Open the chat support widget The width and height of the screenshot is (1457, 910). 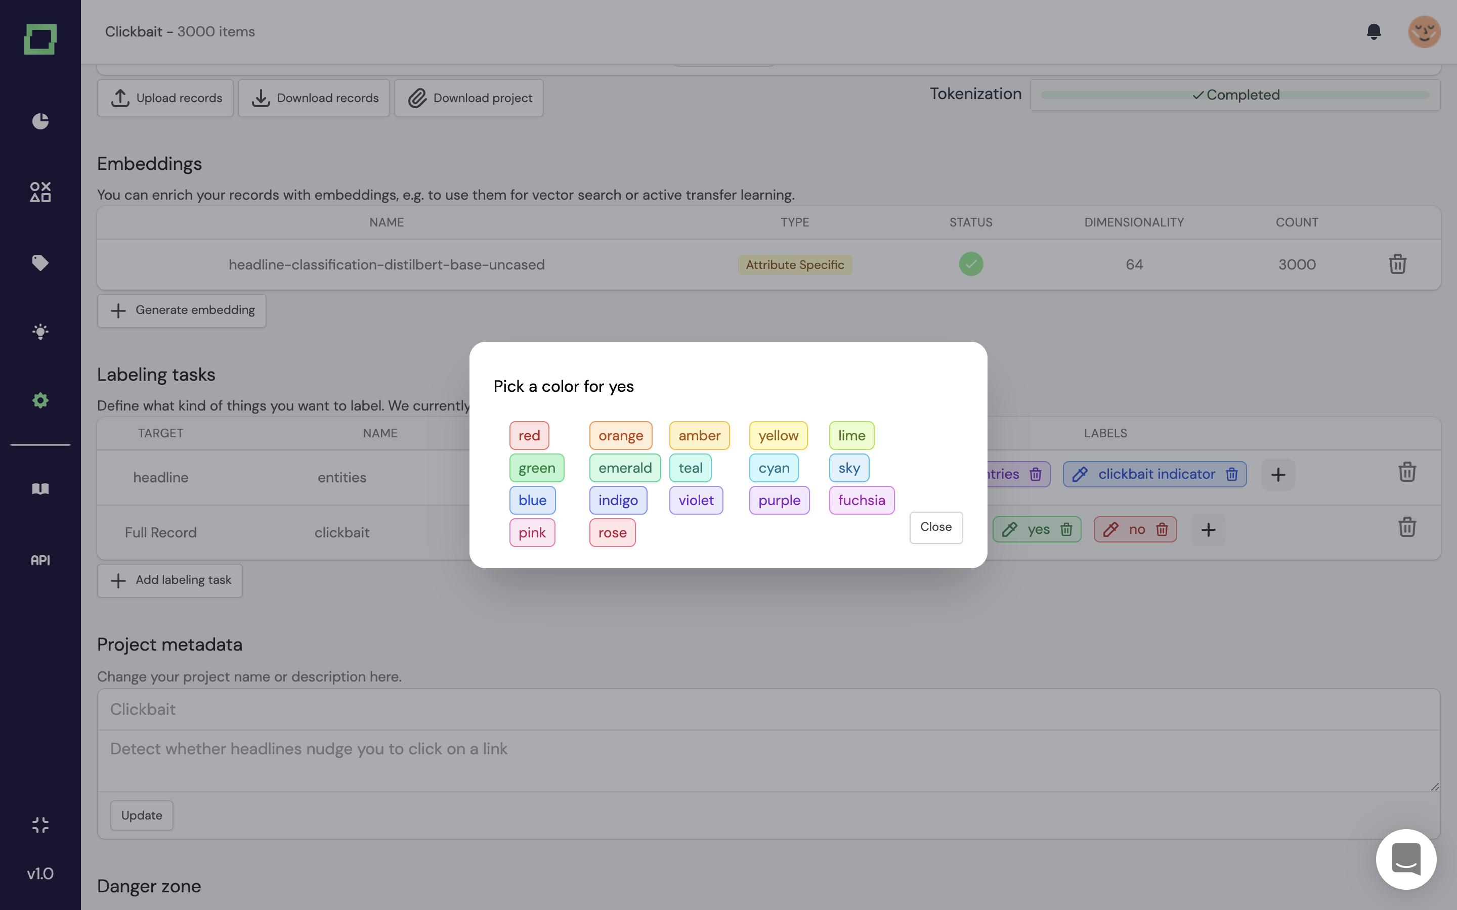[x=1405, y=859]
